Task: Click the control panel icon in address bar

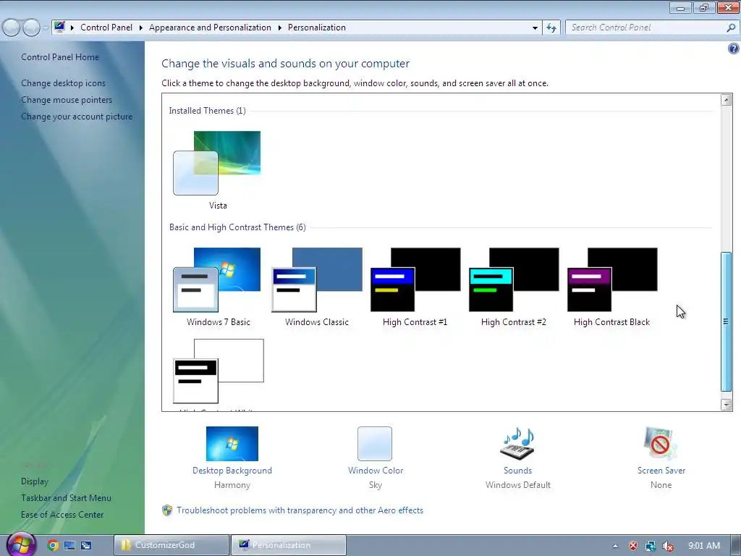Action: click(x=59, y=27)
